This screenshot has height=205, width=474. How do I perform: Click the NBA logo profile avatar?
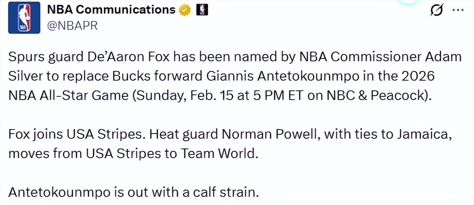pyautogui.click(x=24, y=18)
